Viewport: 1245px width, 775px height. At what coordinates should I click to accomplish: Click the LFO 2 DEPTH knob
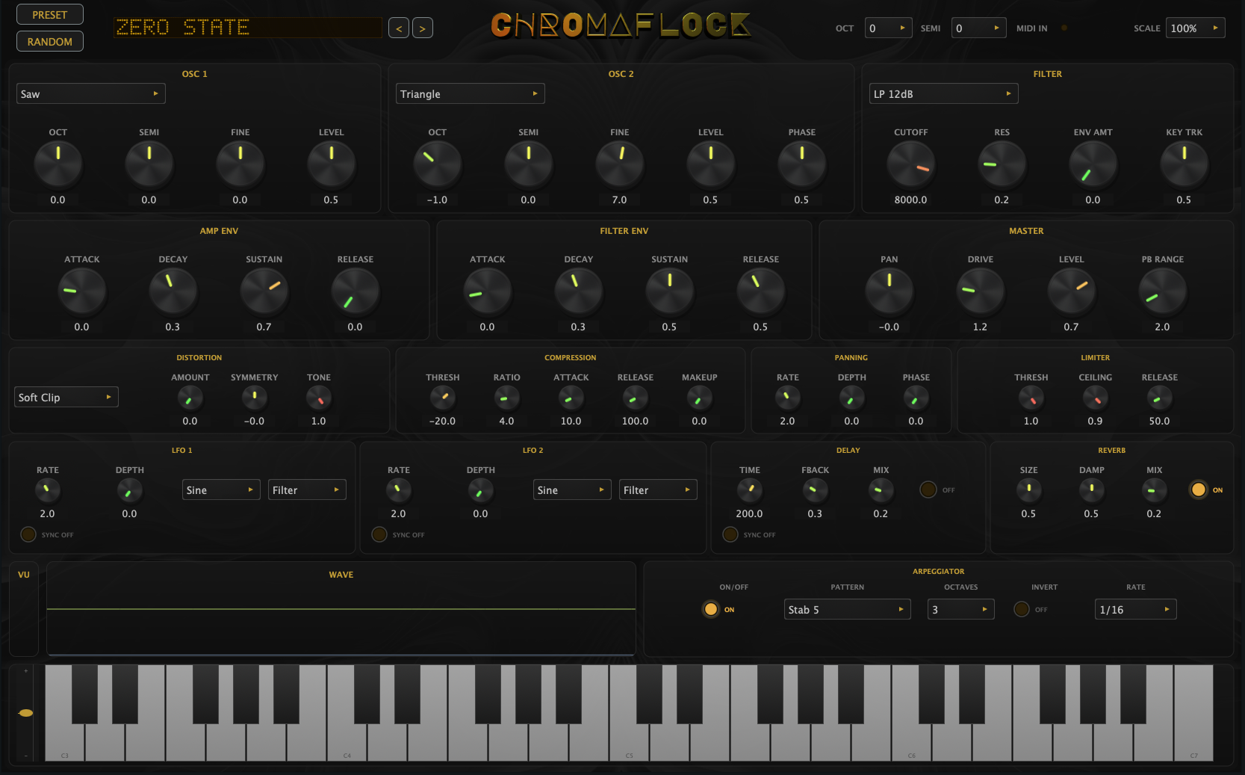pos(481,491)
